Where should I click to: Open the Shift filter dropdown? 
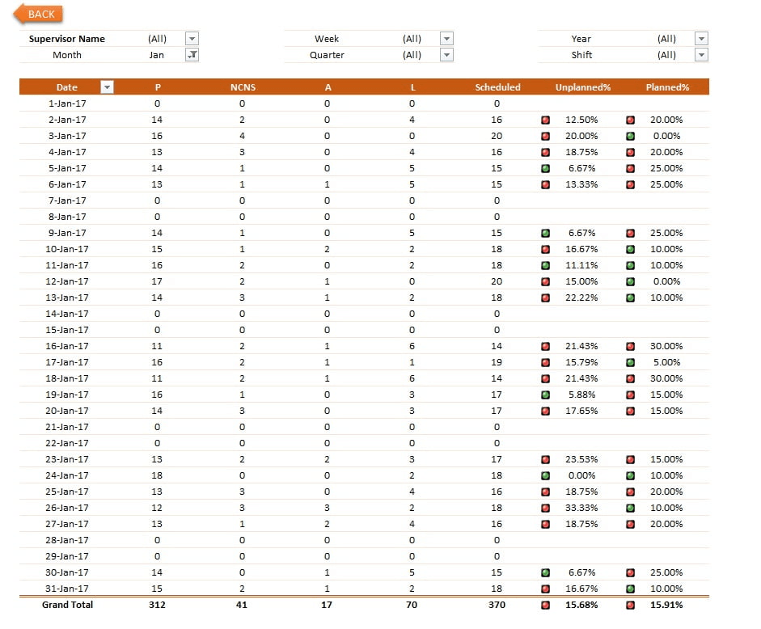point(701,55)
